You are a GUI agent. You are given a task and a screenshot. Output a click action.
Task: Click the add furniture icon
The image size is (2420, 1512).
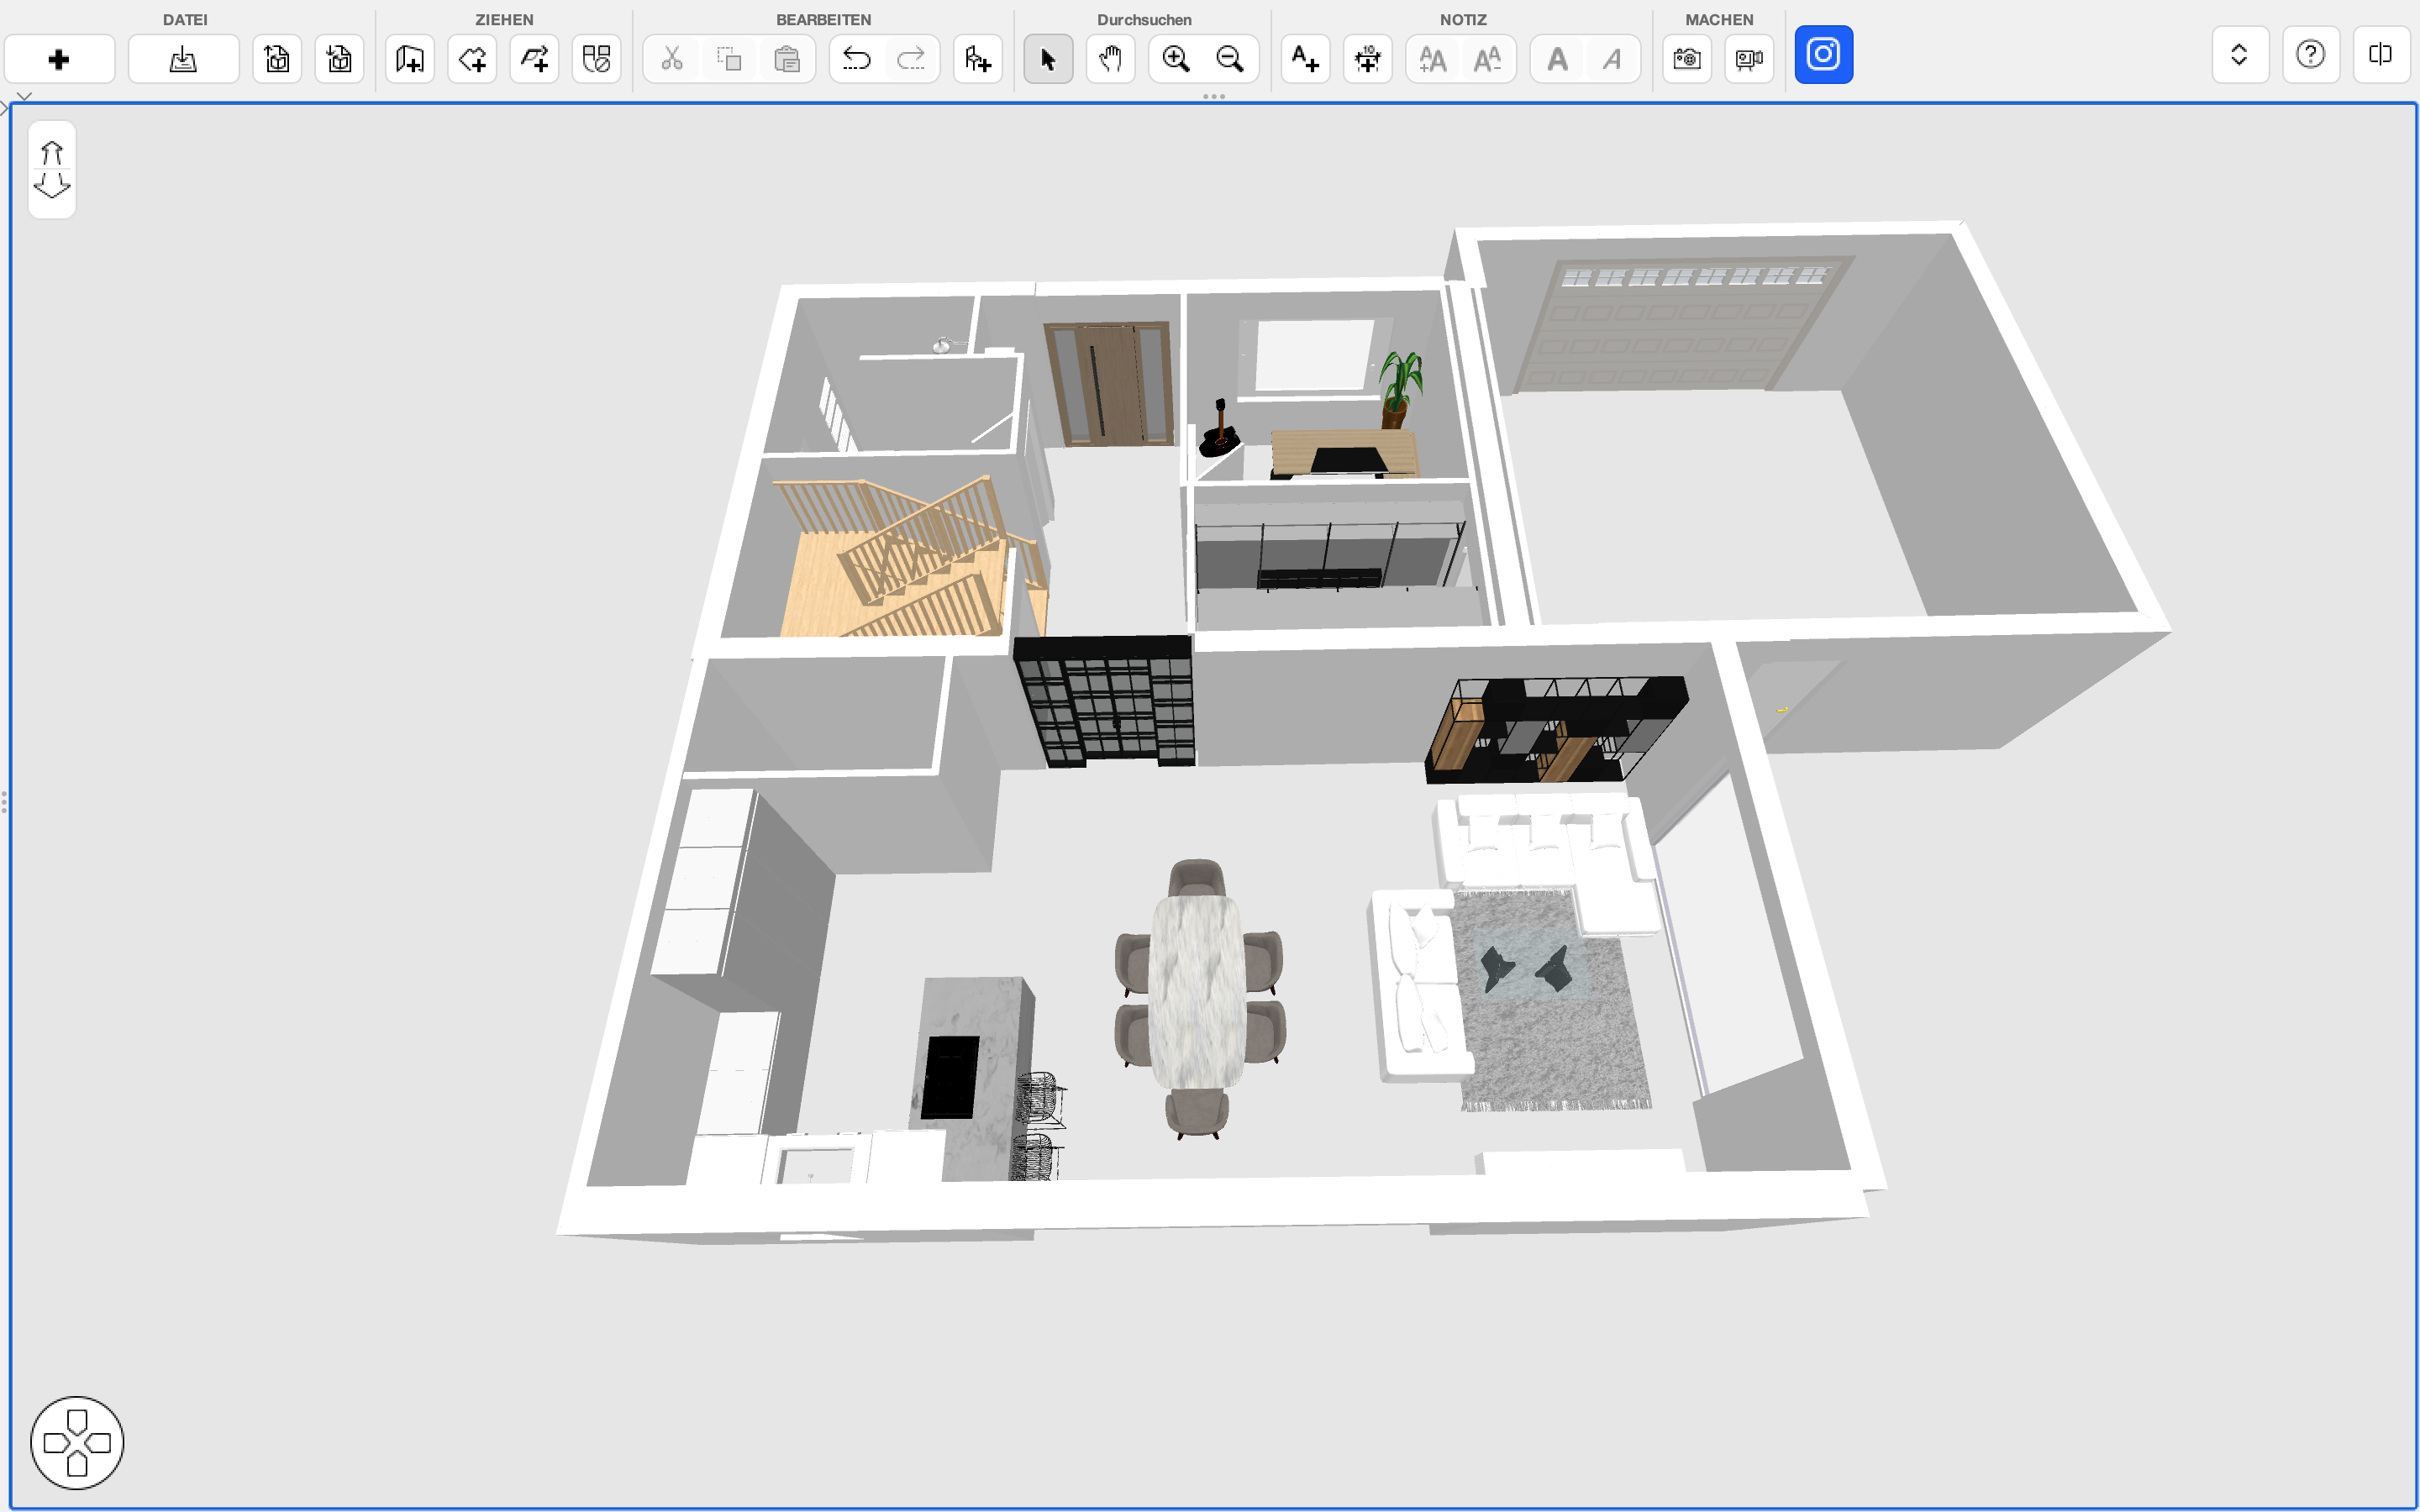(977, 60)
